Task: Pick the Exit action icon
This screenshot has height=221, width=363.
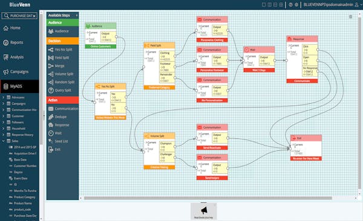Action: click(51, 150)
